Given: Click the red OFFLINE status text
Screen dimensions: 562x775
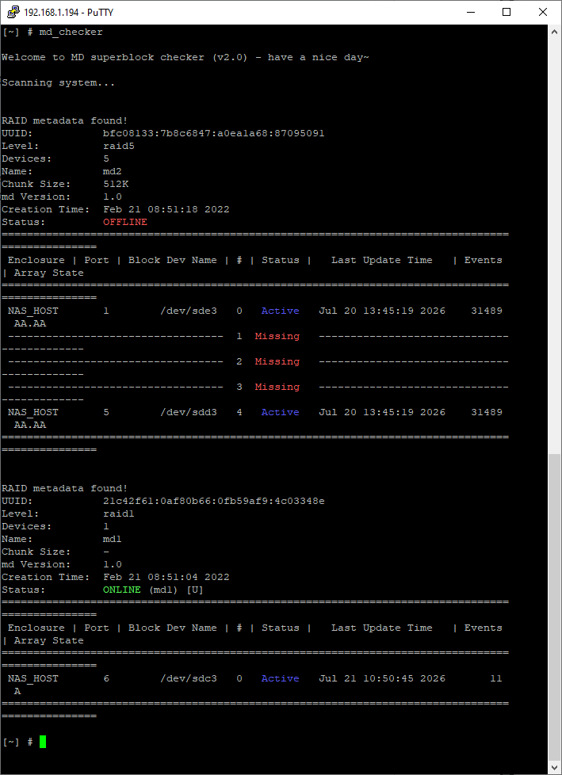Looking at the screenshot, I should pos(125,223).
